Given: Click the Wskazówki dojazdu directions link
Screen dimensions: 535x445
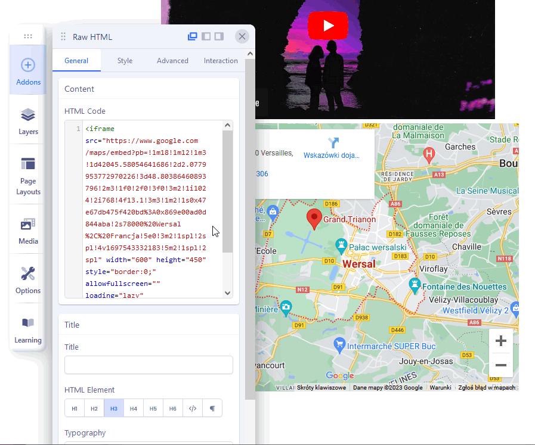Looking at the screenshot, I should [x=332, y=149].
